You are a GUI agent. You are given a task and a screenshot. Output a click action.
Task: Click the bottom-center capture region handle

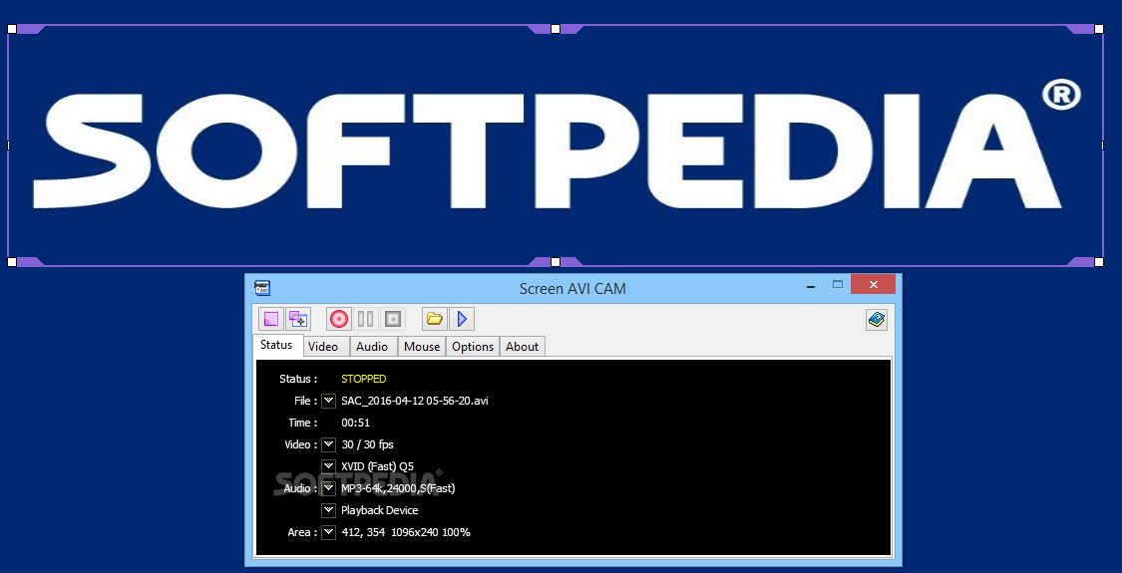tap(556, 262)
